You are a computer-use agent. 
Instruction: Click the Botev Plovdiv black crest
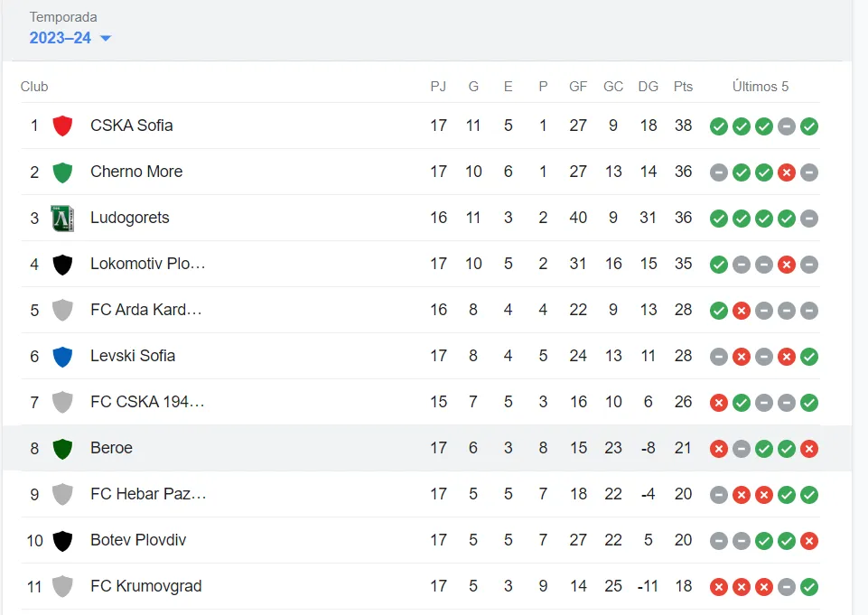[x=62, y=540]
